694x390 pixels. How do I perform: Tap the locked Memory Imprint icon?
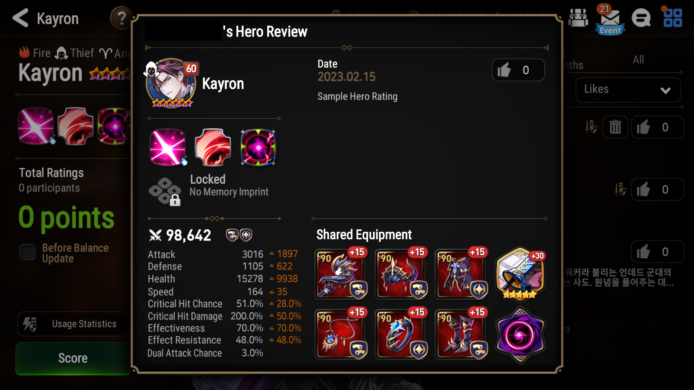point(165,192)
